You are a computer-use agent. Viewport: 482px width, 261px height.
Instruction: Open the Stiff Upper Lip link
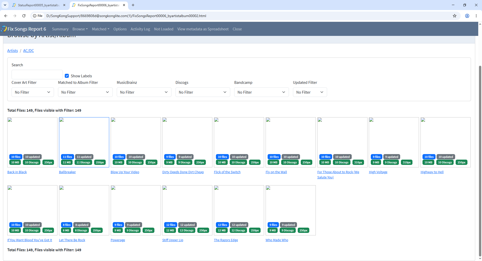[173, 240]
